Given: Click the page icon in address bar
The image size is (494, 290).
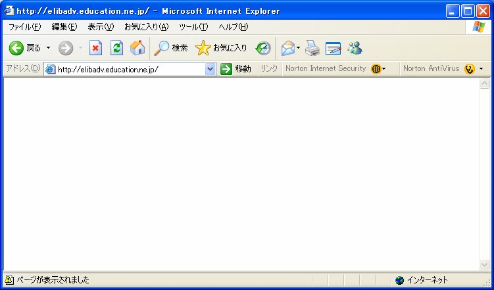Looking at the screenshot, I should coord(51,69).
